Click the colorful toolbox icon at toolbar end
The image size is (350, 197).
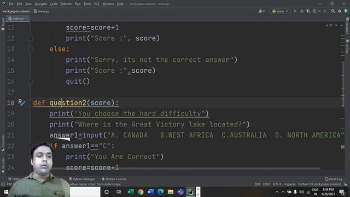tap(346, 11)
